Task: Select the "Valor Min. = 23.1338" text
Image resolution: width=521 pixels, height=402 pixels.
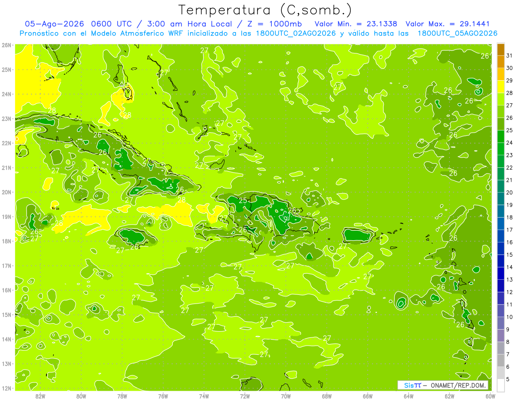Action: pos(356,24)
